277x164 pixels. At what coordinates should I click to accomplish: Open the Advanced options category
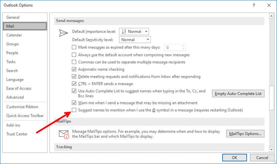click(25, 97)
